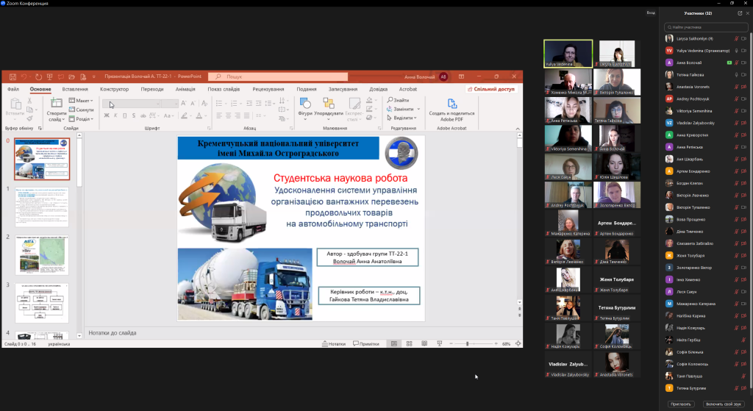Select slide 2 thumbnail with map
Viewport: 753px width, 411px height.
click(42, 255)
